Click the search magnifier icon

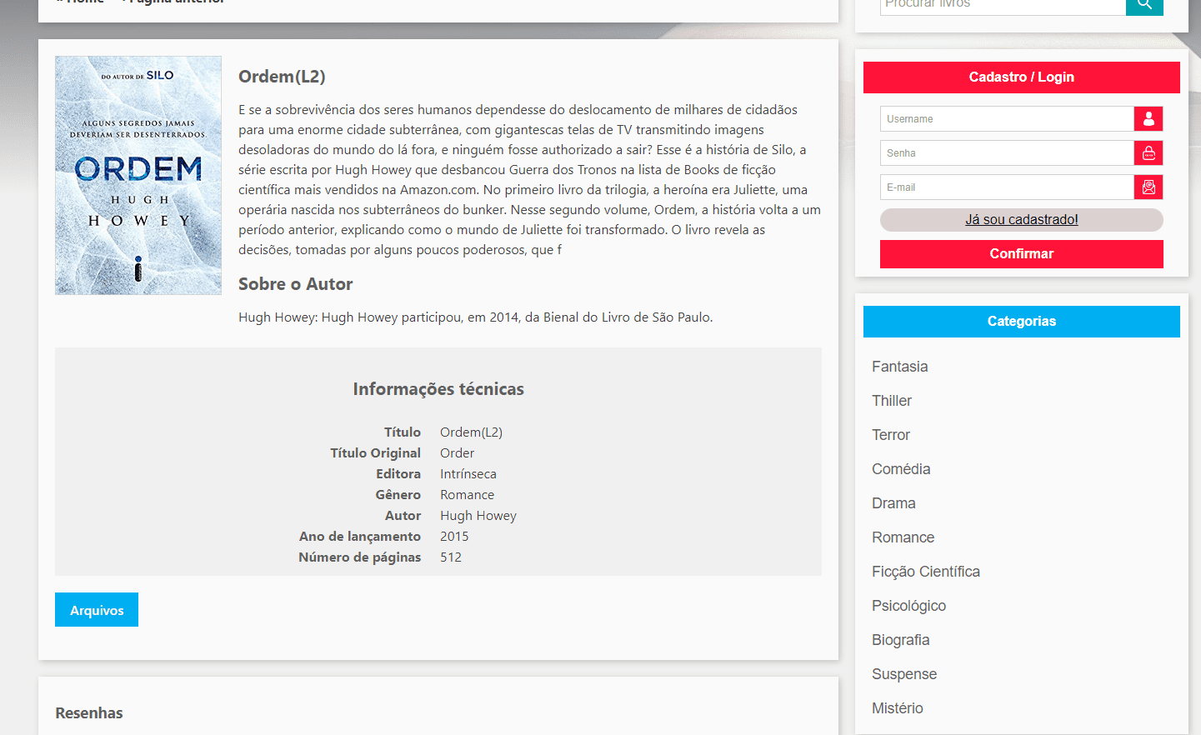pyautogui.click(x=1144, y=5)
